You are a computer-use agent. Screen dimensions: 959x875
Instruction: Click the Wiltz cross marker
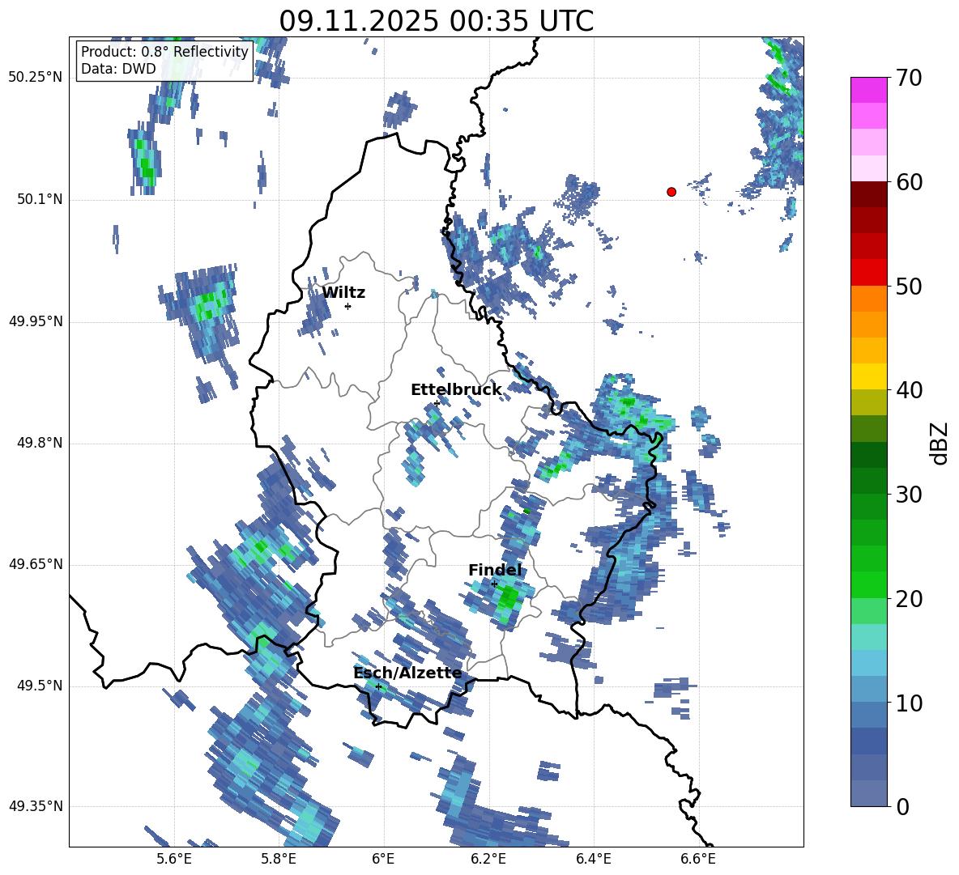coord(347,306)
